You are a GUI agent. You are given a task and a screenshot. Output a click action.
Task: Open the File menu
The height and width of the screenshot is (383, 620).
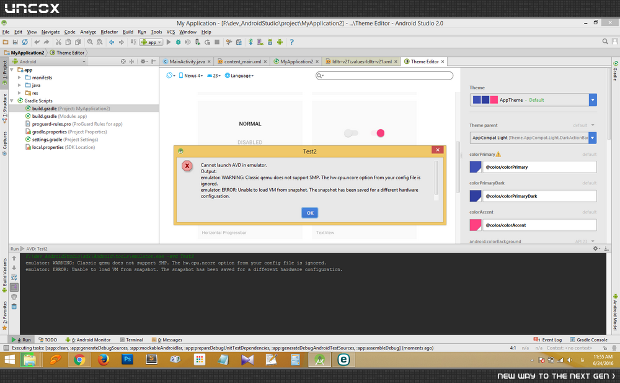coord(6,32)
